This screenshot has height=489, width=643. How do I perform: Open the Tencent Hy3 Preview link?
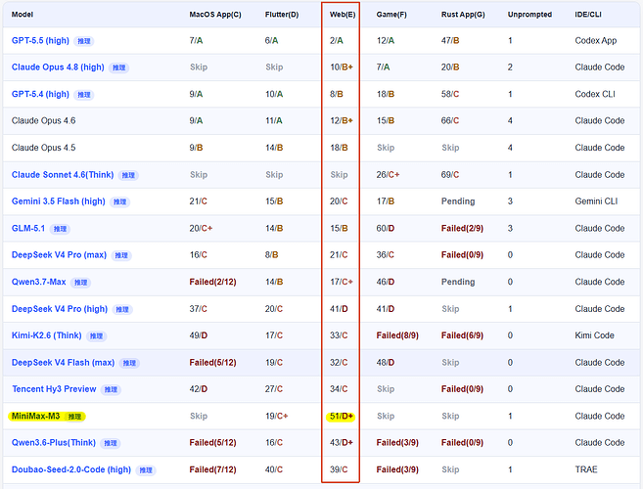tap(54, 389)
